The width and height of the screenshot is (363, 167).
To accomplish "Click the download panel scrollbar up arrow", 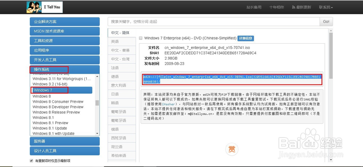I will click(x=331, y=30).
